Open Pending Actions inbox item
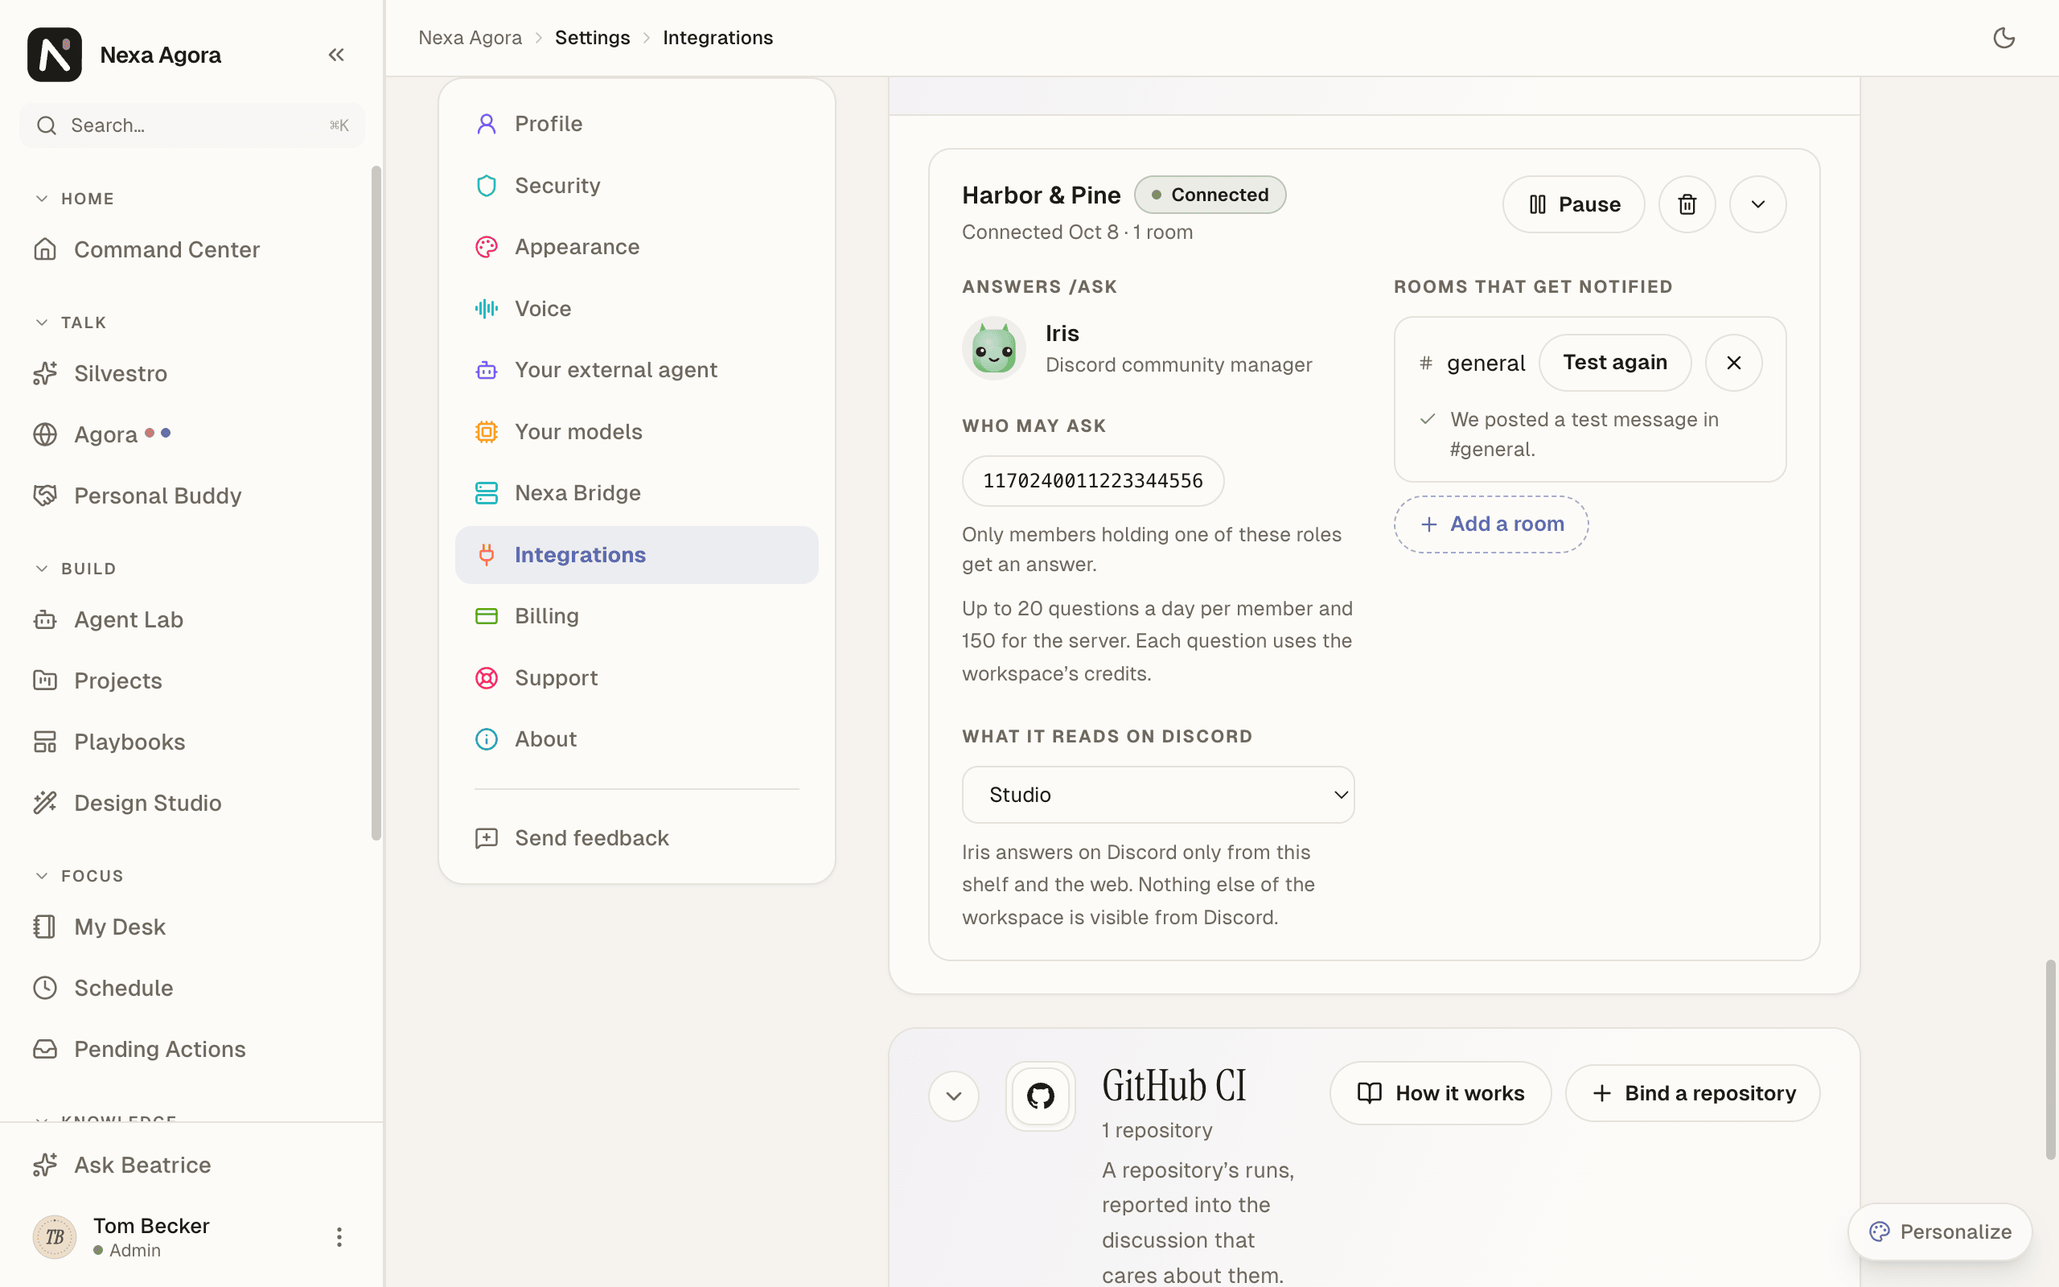This screenshot has height=1287, width=2059. (191, 1049)
